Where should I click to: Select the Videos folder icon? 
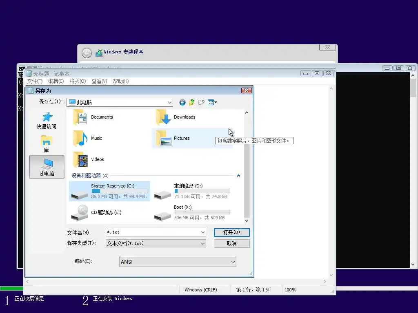pos(80,159)
